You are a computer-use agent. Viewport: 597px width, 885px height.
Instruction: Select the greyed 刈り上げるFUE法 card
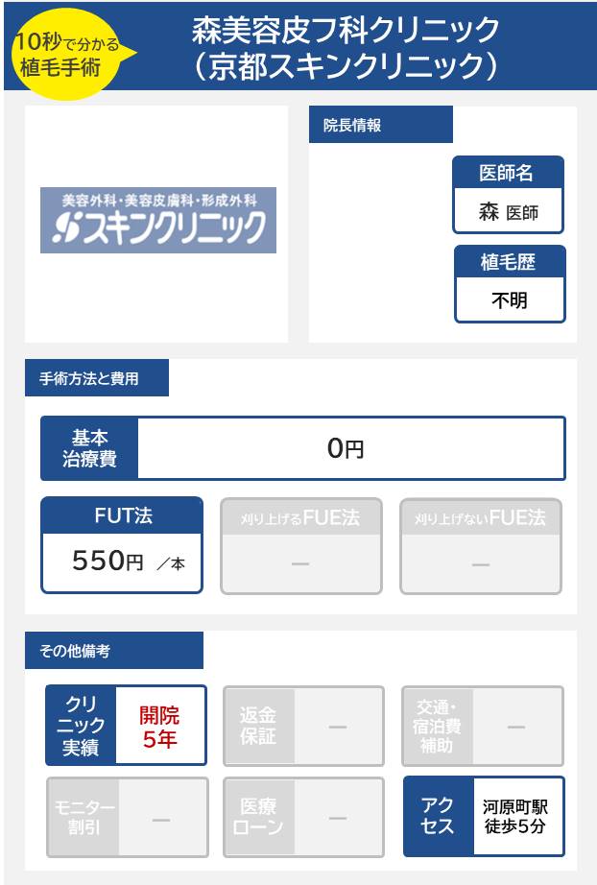click(x=301, y=545)
